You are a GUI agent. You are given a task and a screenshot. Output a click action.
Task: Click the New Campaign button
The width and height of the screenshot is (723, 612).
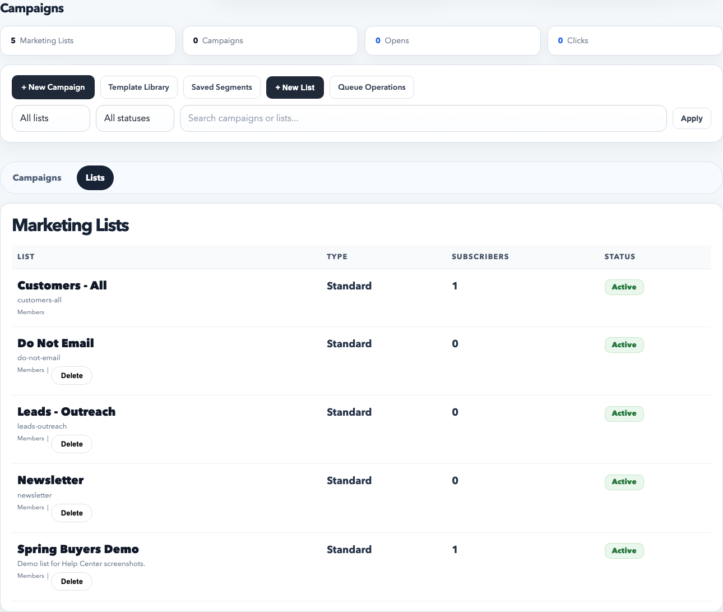[x=53, y=88]
